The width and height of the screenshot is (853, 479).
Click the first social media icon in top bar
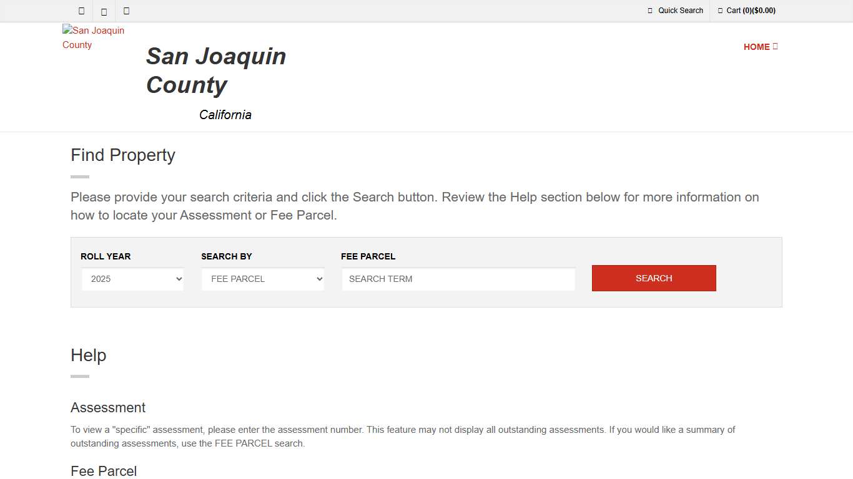coord(81,11)
